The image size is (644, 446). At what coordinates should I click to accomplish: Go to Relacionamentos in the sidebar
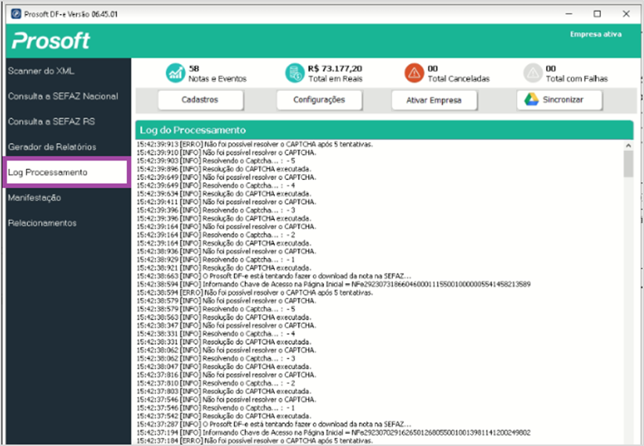click(42, 223)
